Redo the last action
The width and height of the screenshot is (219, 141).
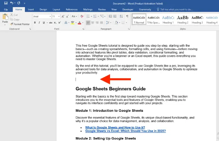pyautogui.click(x=19, y=3)
